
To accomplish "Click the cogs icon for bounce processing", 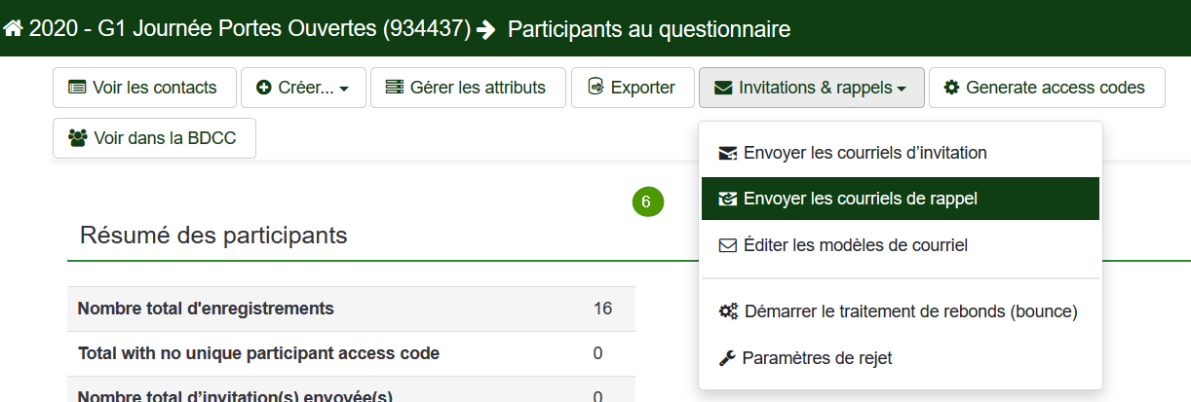I will click(728, 311).
